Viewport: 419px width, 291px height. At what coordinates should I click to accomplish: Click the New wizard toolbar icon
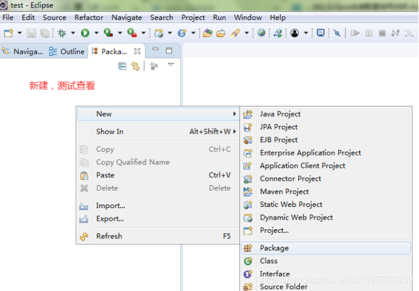8,33
